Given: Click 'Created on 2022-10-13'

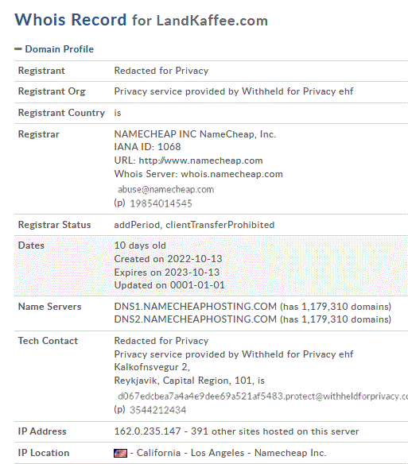Looking at the screenshot, I should 169,259.
